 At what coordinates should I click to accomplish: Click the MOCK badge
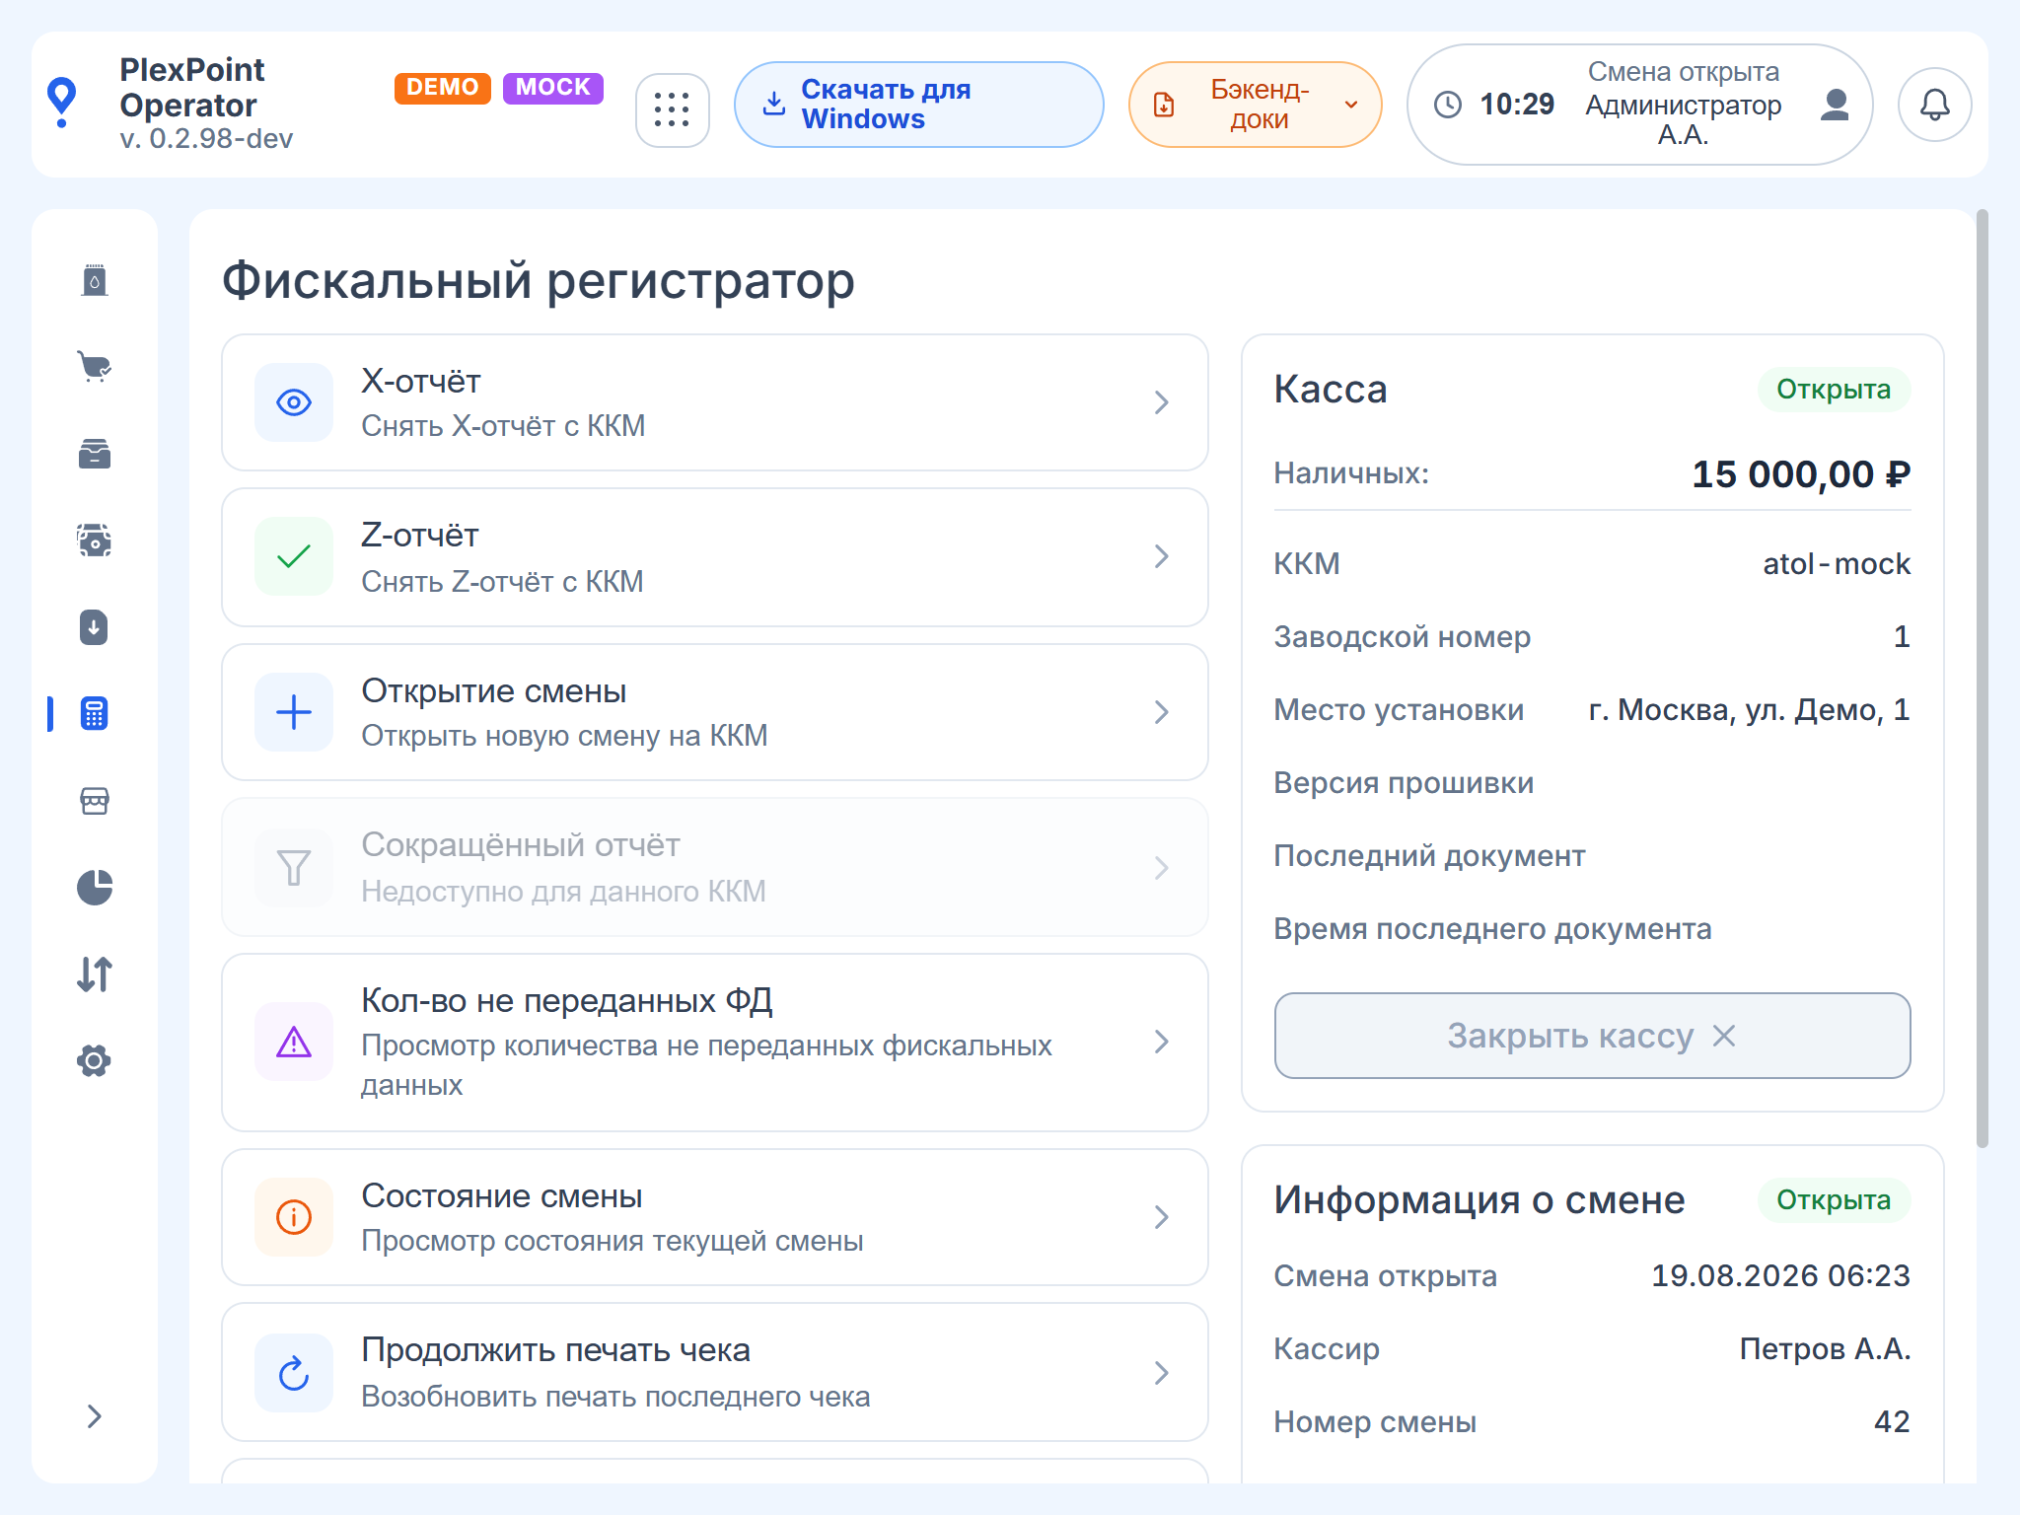[x=552, y=87]
